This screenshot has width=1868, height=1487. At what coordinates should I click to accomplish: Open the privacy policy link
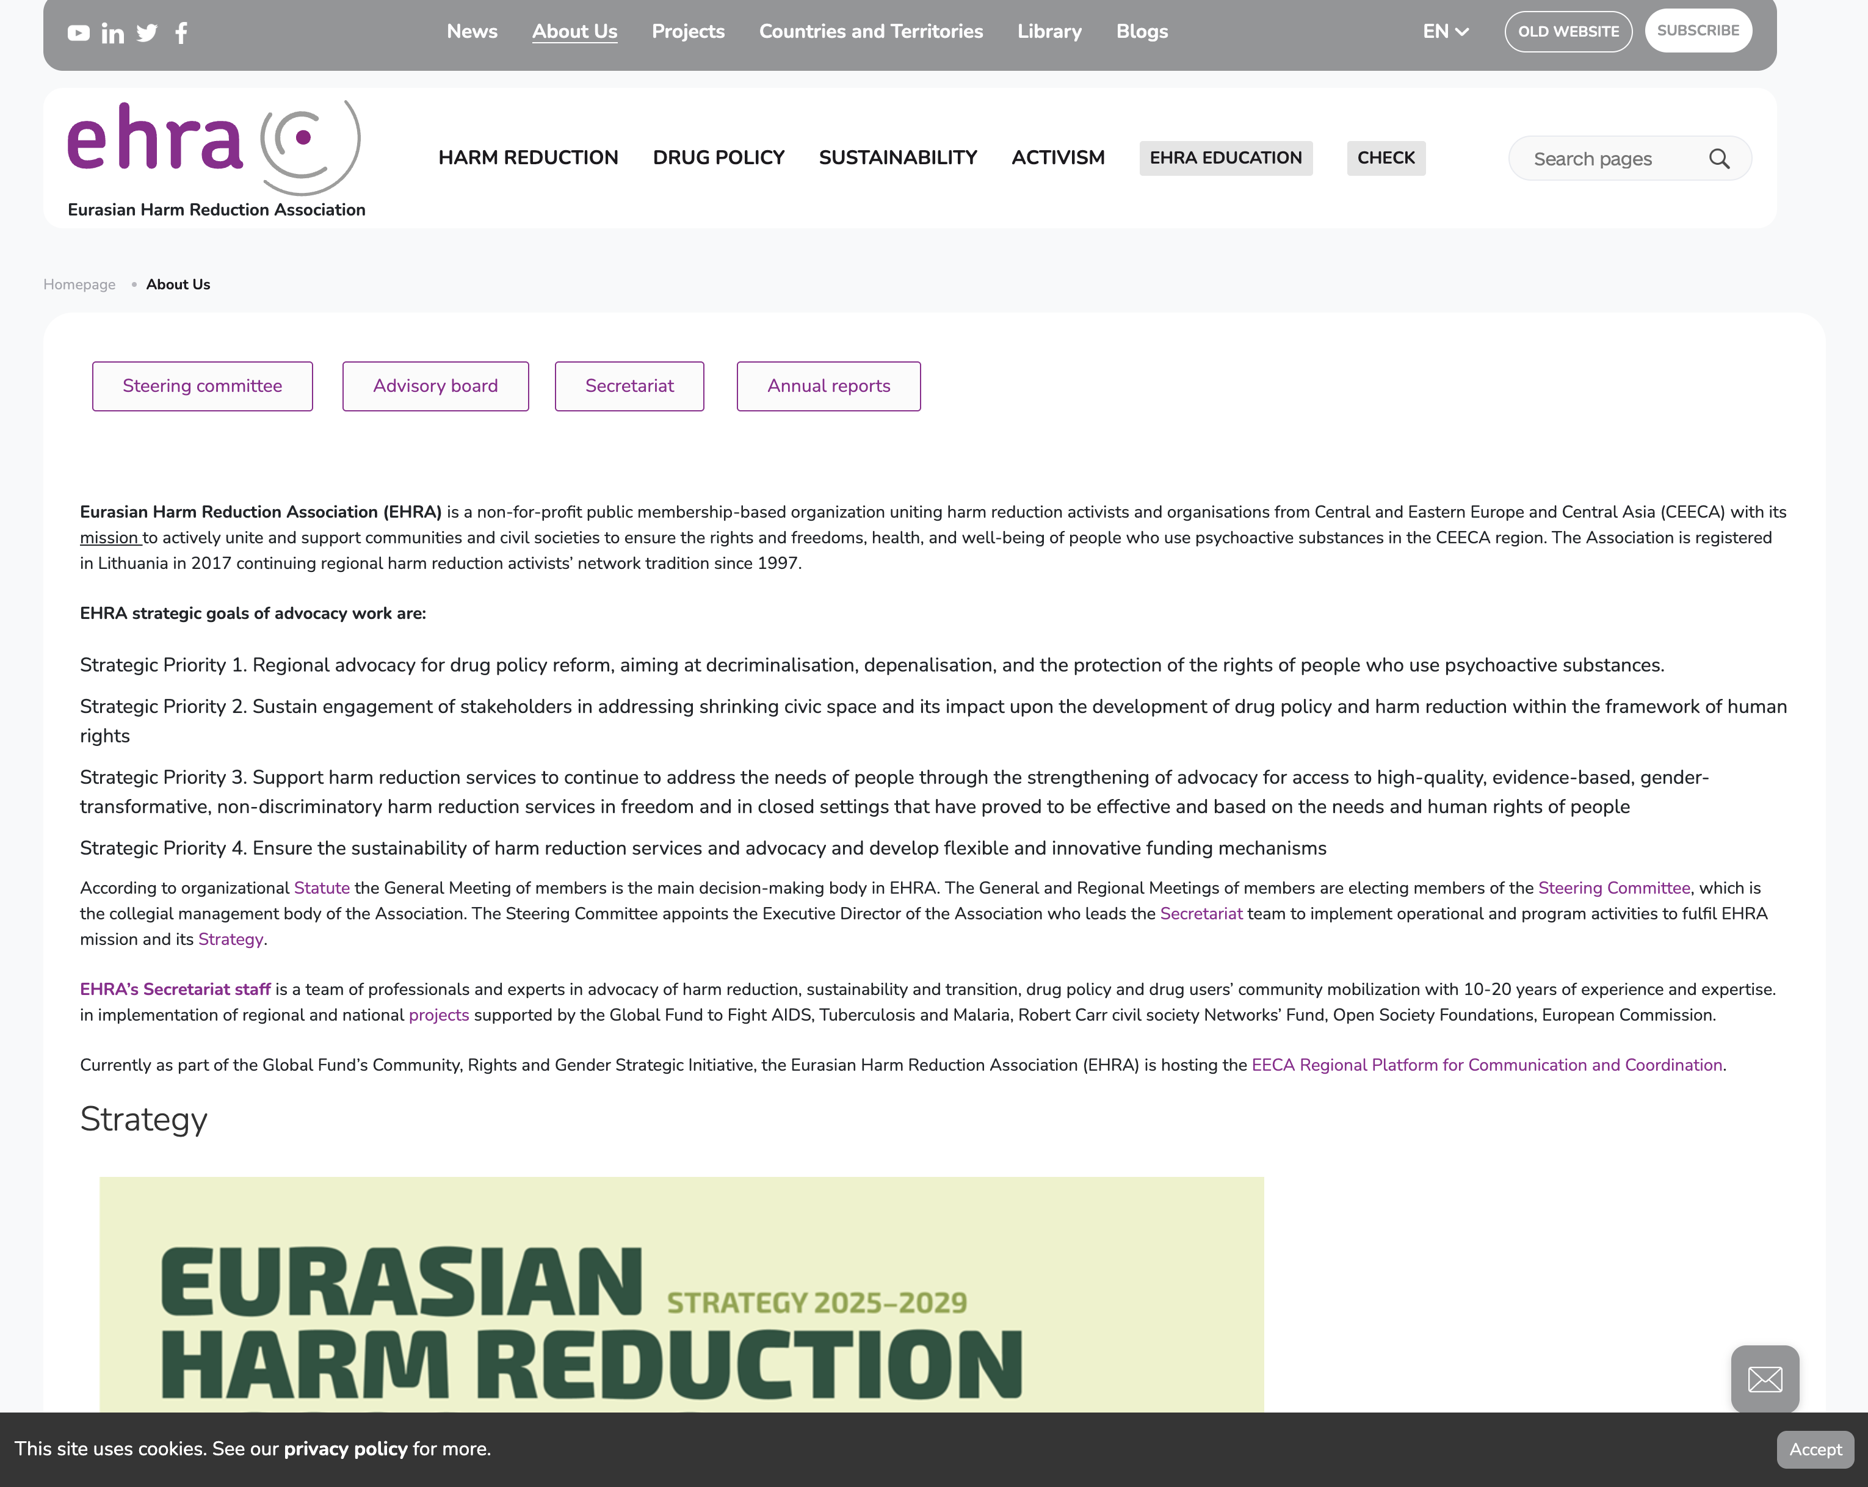pos(346,1449)
